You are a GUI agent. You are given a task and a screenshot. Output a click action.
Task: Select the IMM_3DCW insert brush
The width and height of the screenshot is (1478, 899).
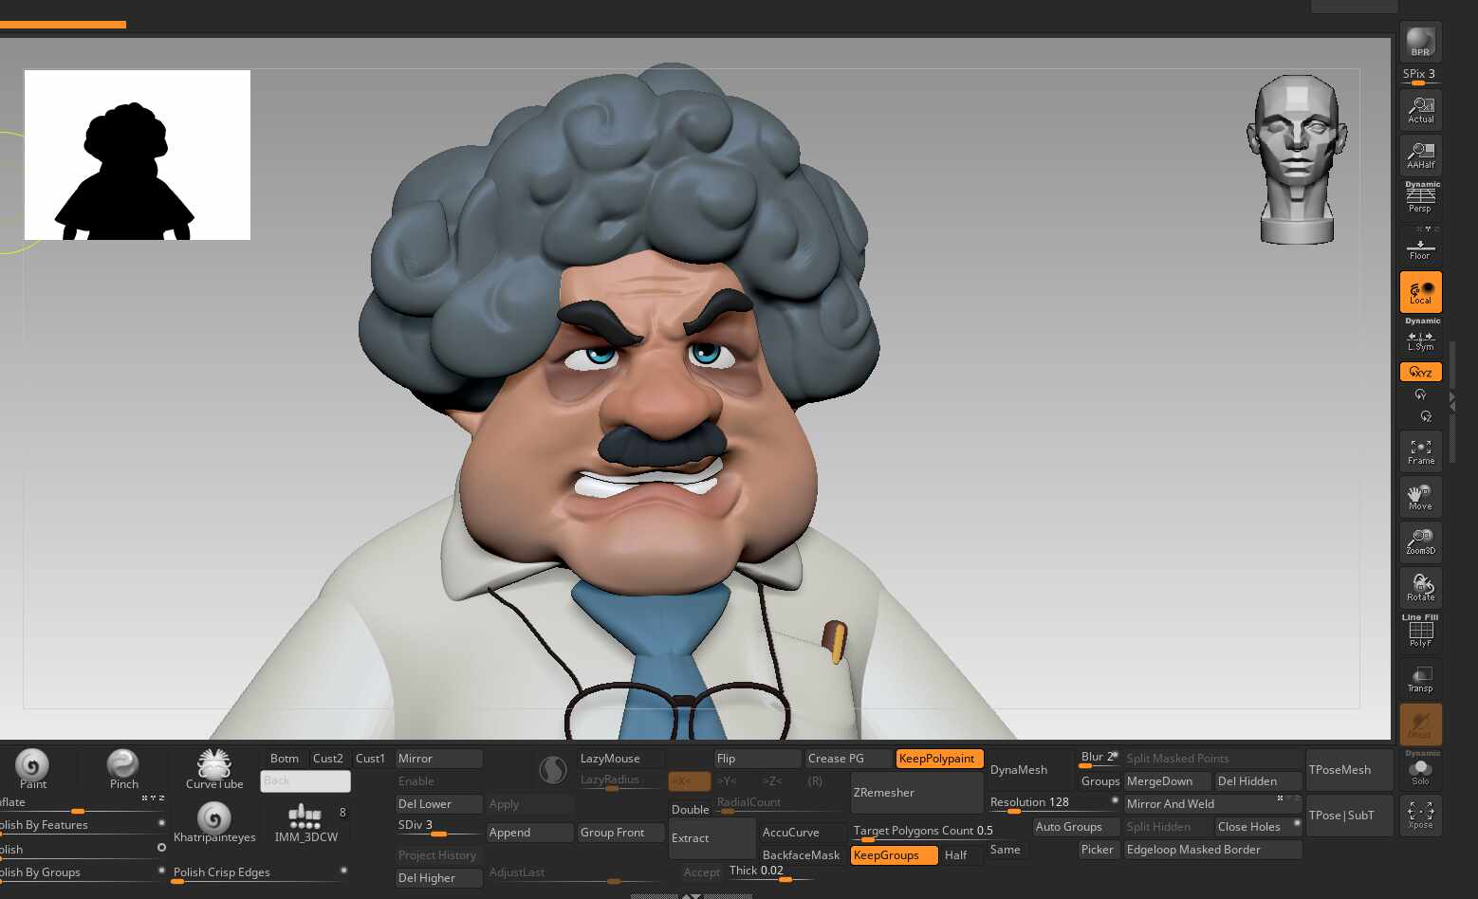tap(305, 823)
